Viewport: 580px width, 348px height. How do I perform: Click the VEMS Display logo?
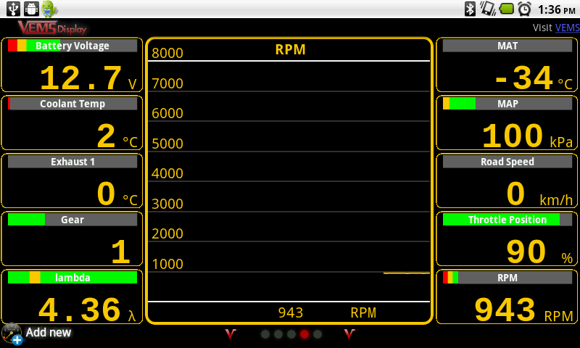coord(51,28)
